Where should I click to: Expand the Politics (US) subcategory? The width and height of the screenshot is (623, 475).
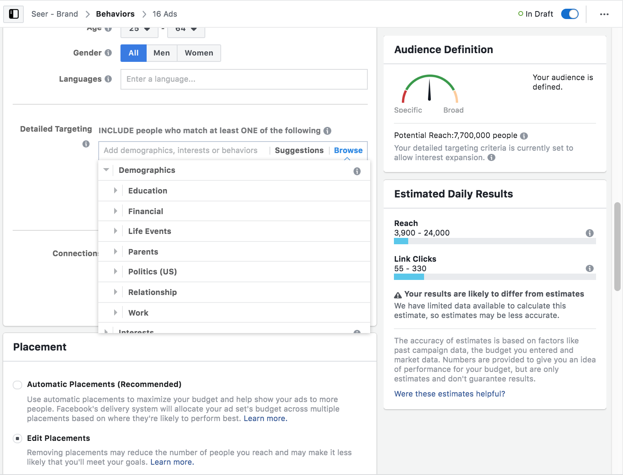(115, 272)
